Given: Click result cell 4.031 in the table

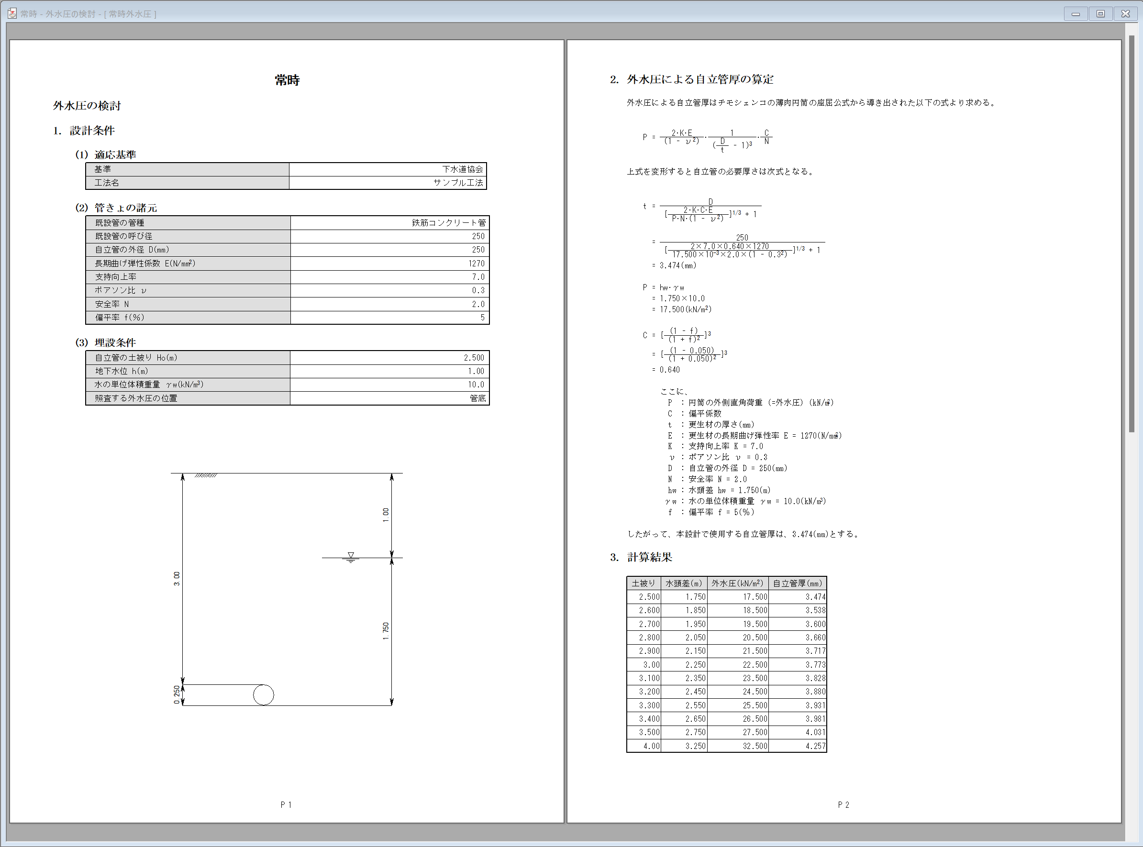Looking at the screenshot, I should (x=798, y=733).
